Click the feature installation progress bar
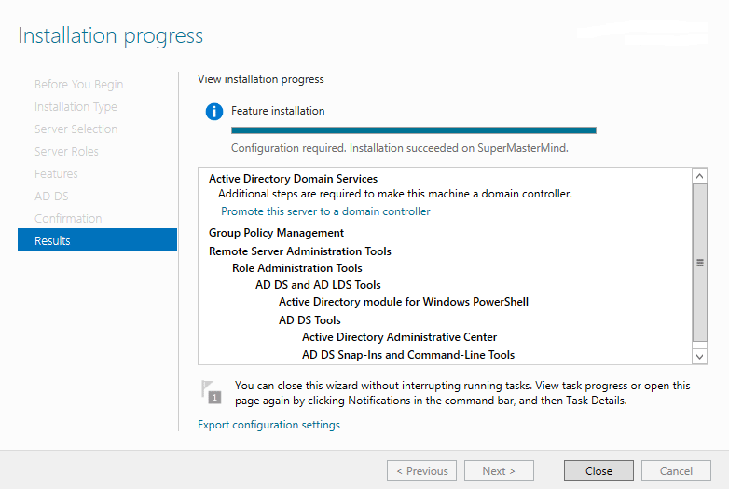Screen dimensions: 729x489 point(413,130)
